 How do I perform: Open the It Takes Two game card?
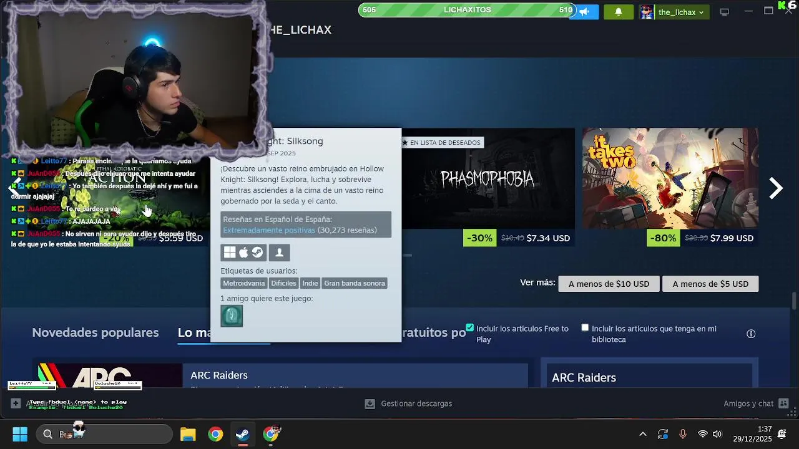click(x=670, y=178)
